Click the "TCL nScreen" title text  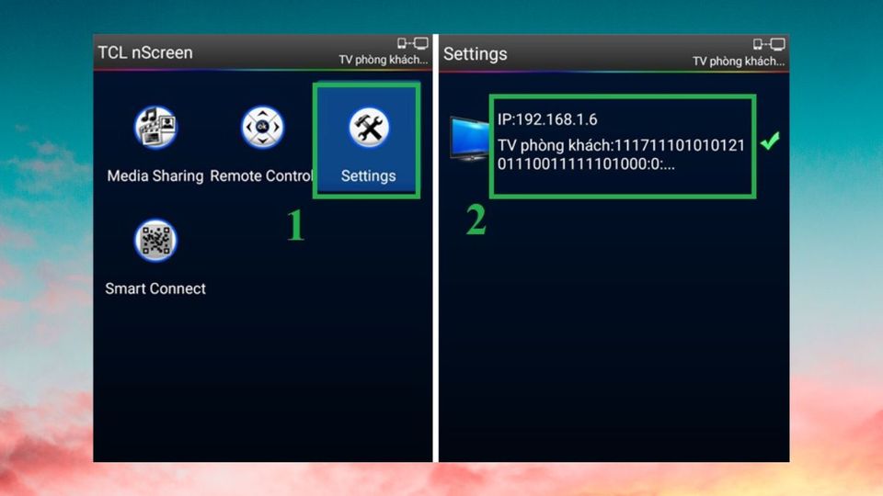pyautogui.click(x=145, y=53)
